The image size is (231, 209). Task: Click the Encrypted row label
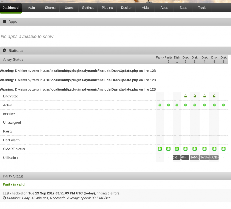tap(11, 96)
